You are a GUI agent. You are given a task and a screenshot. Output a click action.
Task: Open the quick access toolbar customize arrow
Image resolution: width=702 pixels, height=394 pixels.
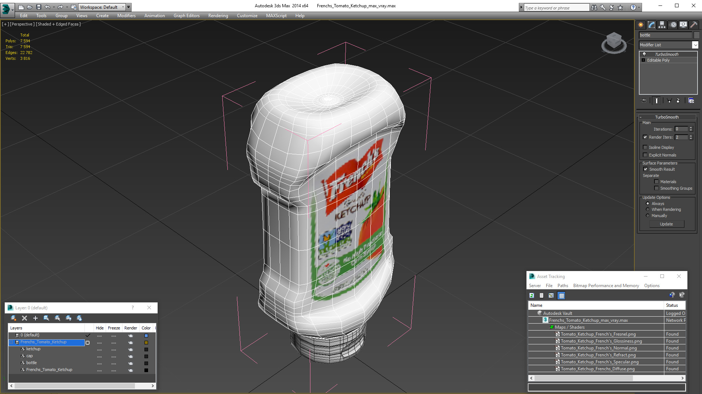tap(128, 7)
